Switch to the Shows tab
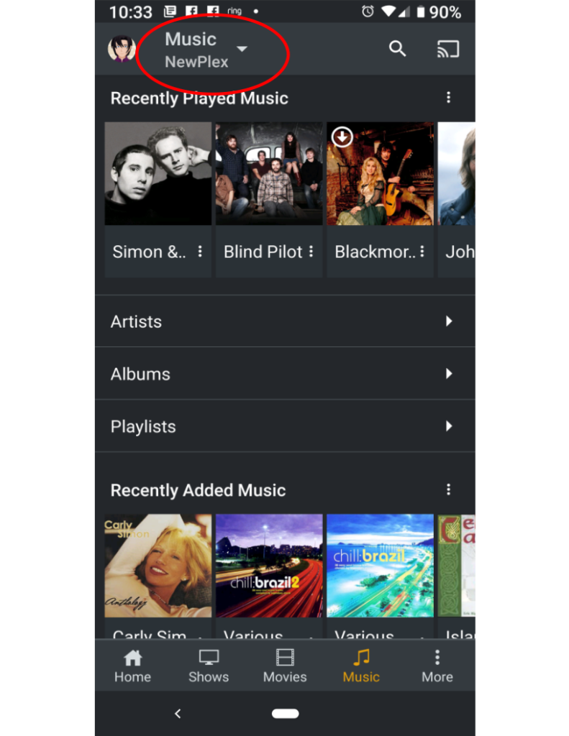 (x=209, y=666)
